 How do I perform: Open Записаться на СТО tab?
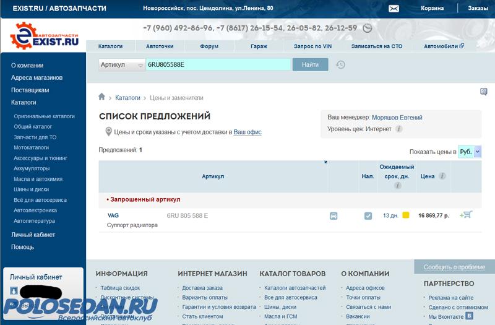[x=377, y=46]
